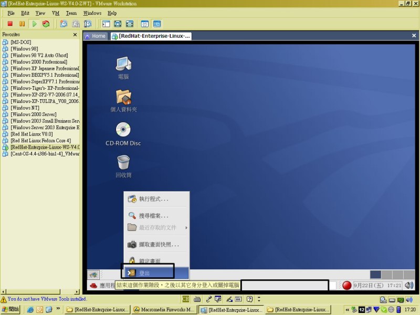Choose 擷取畫面快照... screenshot menu item
Screen dimensions: 420x315
[x=156, y=244]
